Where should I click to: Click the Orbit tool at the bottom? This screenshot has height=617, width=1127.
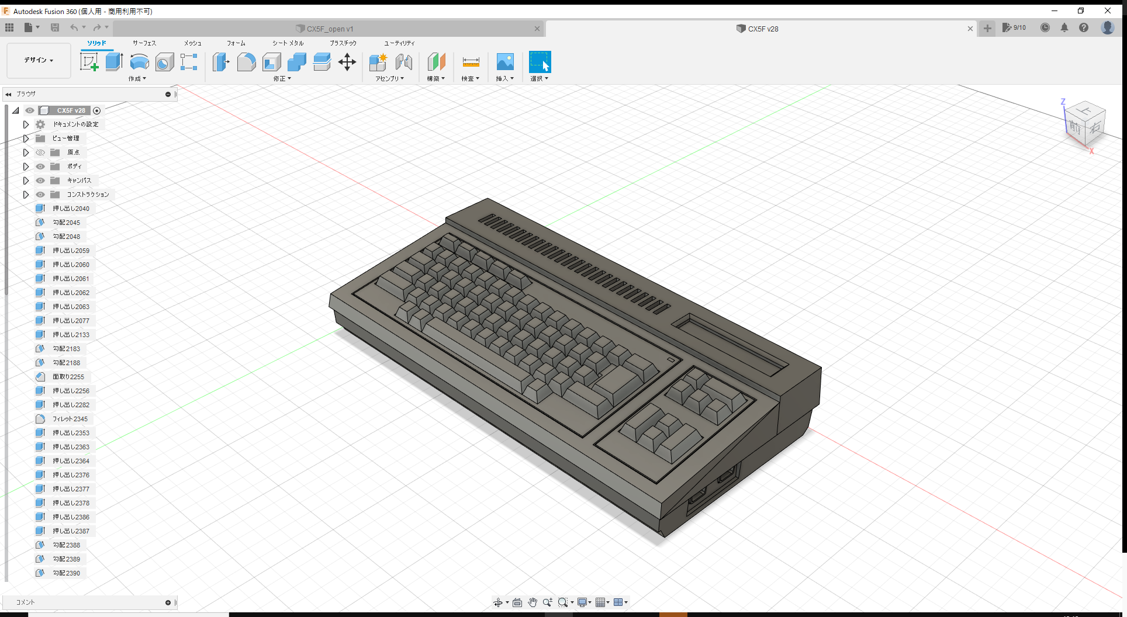pos(498,602)
